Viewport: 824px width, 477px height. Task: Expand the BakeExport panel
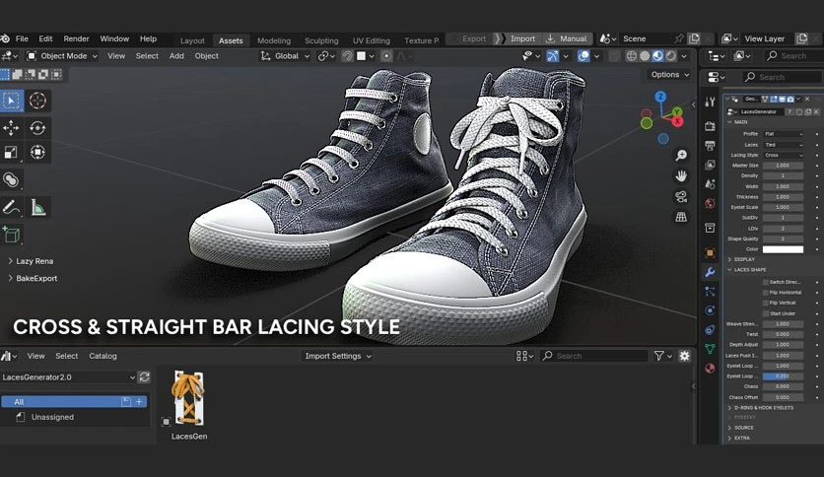[33, 279]
